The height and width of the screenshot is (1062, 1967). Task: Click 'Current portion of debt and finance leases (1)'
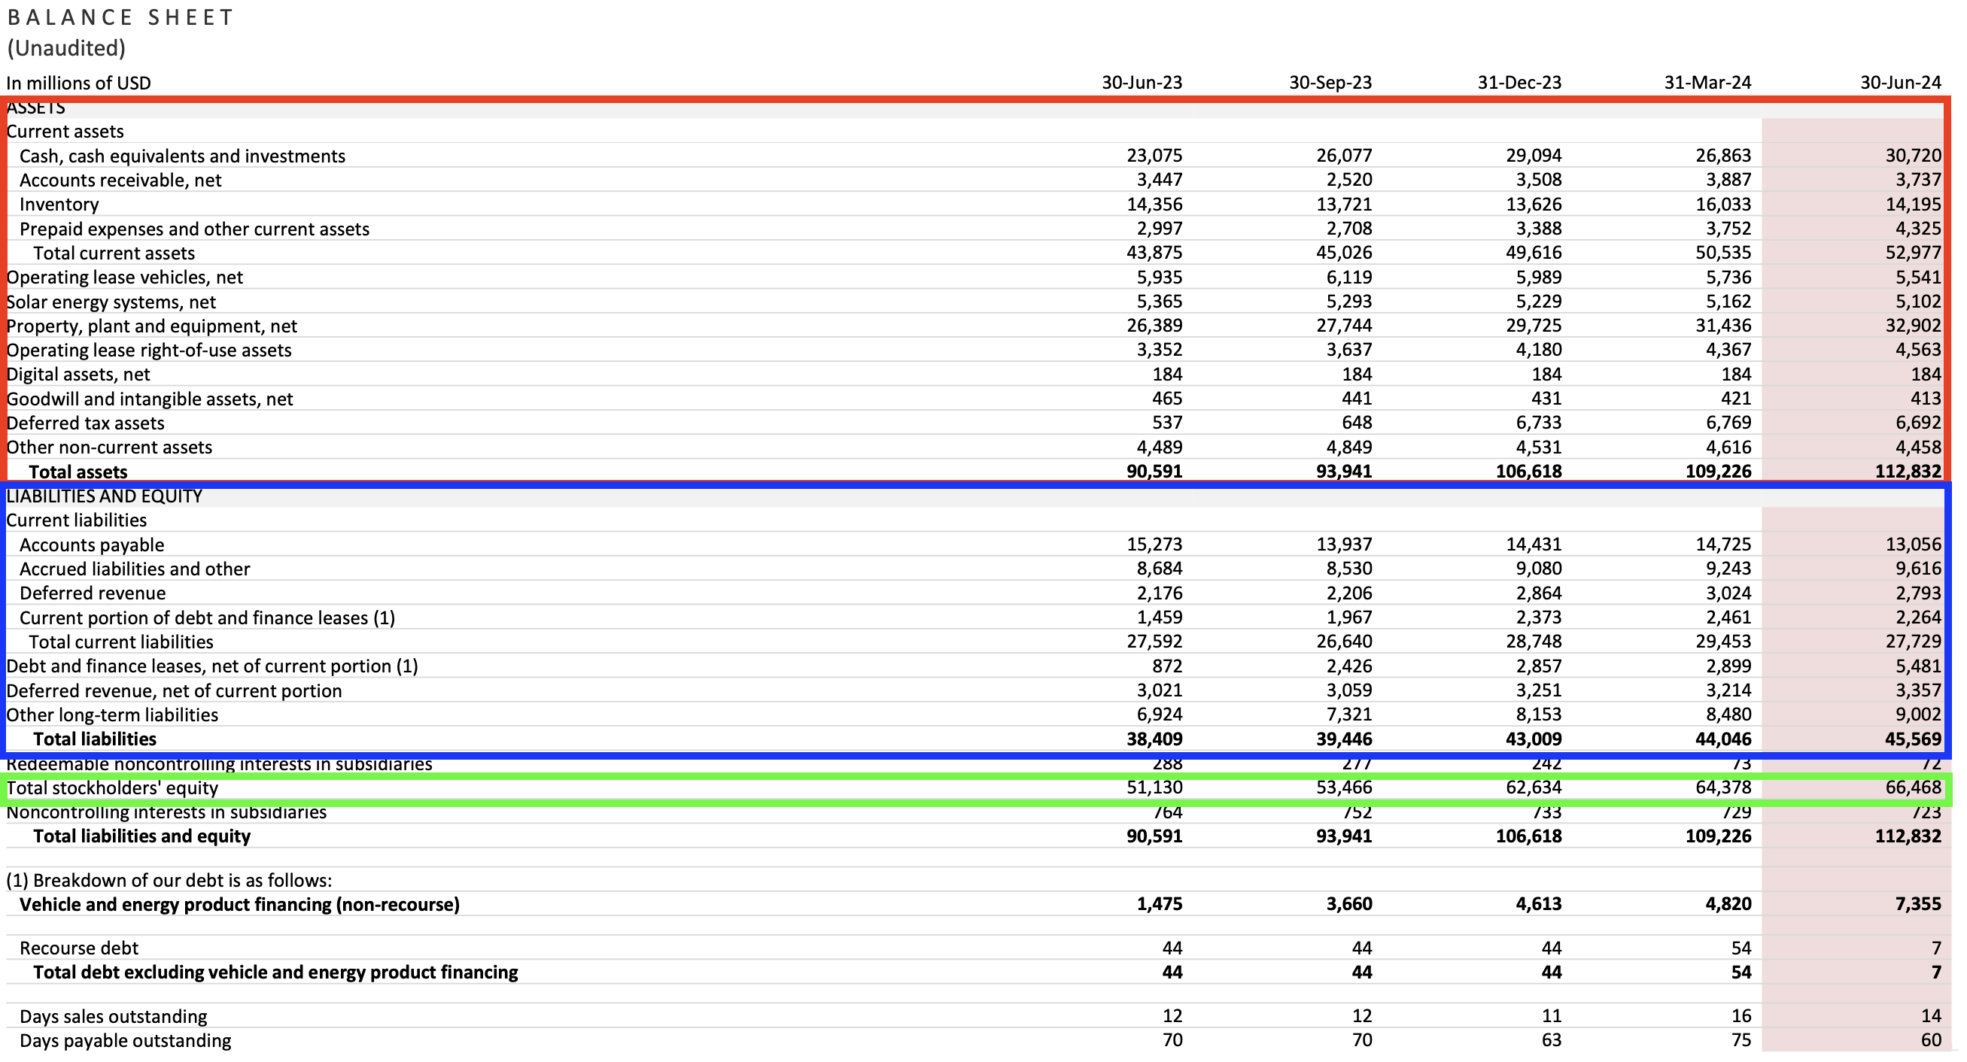pyautogui.click(x=208, y=617)
